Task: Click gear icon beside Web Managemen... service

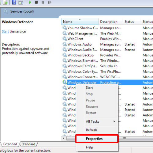Action: [x=65, y=33]
